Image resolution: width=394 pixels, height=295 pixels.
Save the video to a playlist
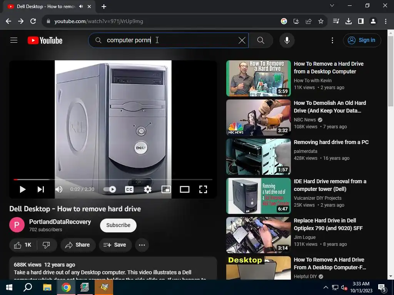(115, 245)
